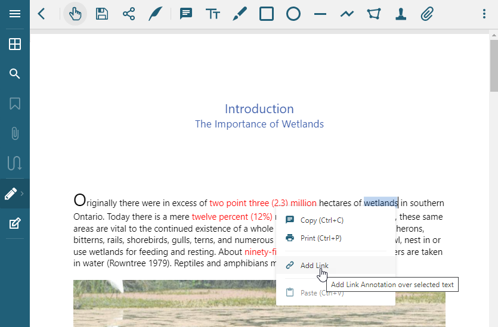Select the polygon shape tool
This screenshot has height=327, width=498.
pyautogui.click(x=374, y=14)
